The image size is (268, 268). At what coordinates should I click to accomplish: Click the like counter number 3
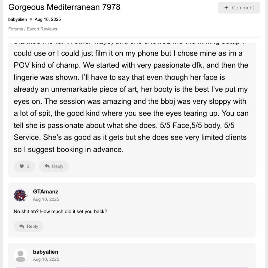28,166
